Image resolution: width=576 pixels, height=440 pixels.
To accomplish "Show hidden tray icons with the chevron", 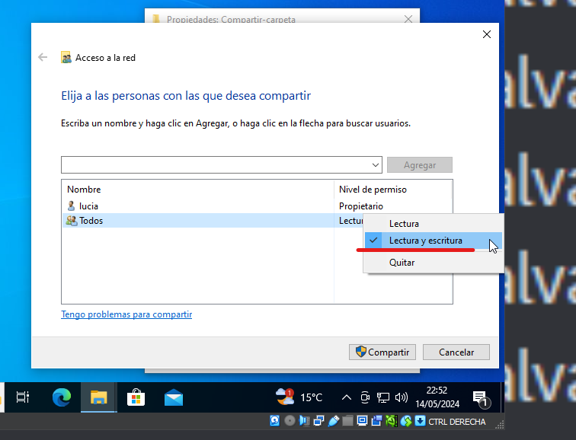I will point(347,397).
